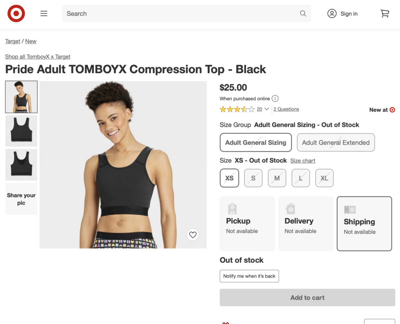Open the hamburger main menu

(x=44, y=14)
